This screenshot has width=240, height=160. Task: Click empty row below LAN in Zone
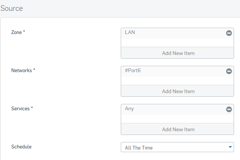tap(177, 43)
